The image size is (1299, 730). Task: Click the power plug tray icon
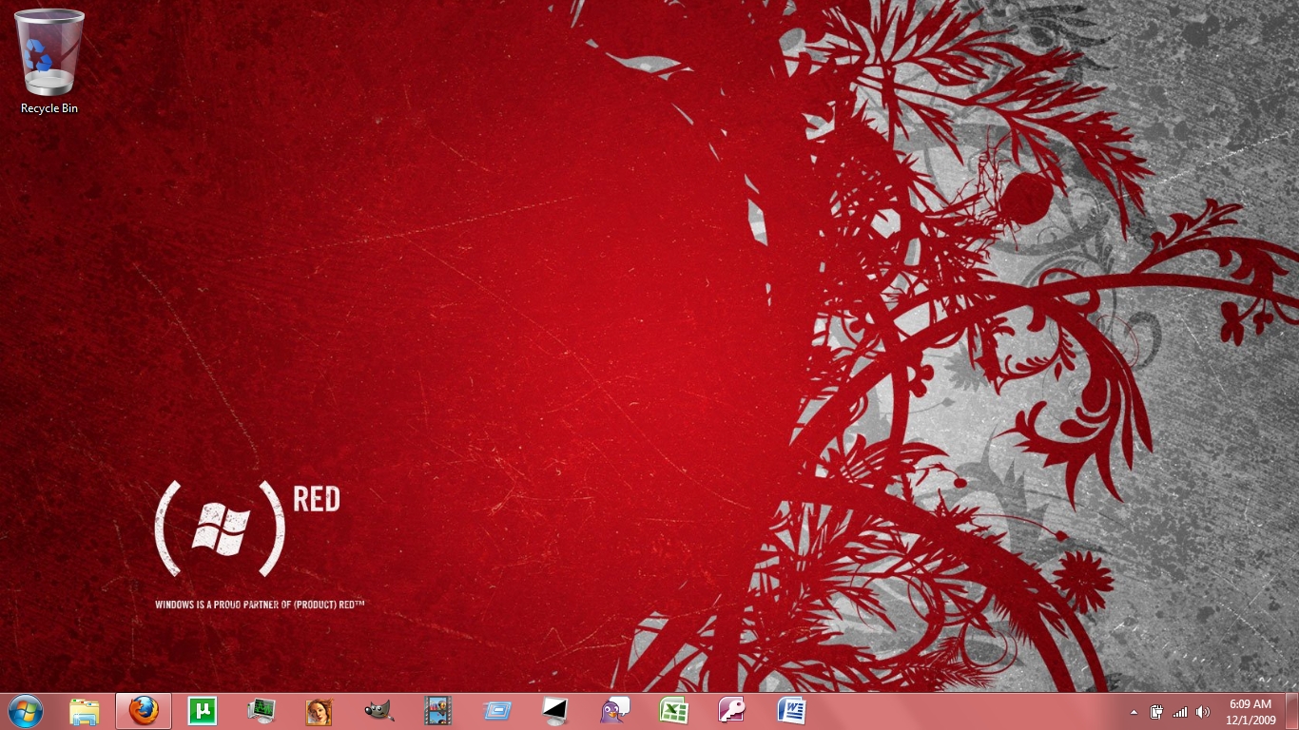point(1157,712)
